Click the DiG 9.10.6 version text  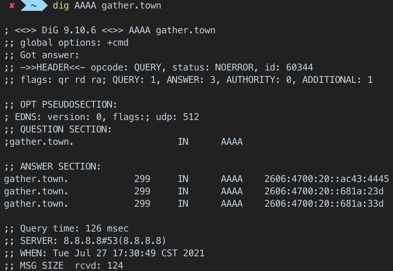[69, 30]
